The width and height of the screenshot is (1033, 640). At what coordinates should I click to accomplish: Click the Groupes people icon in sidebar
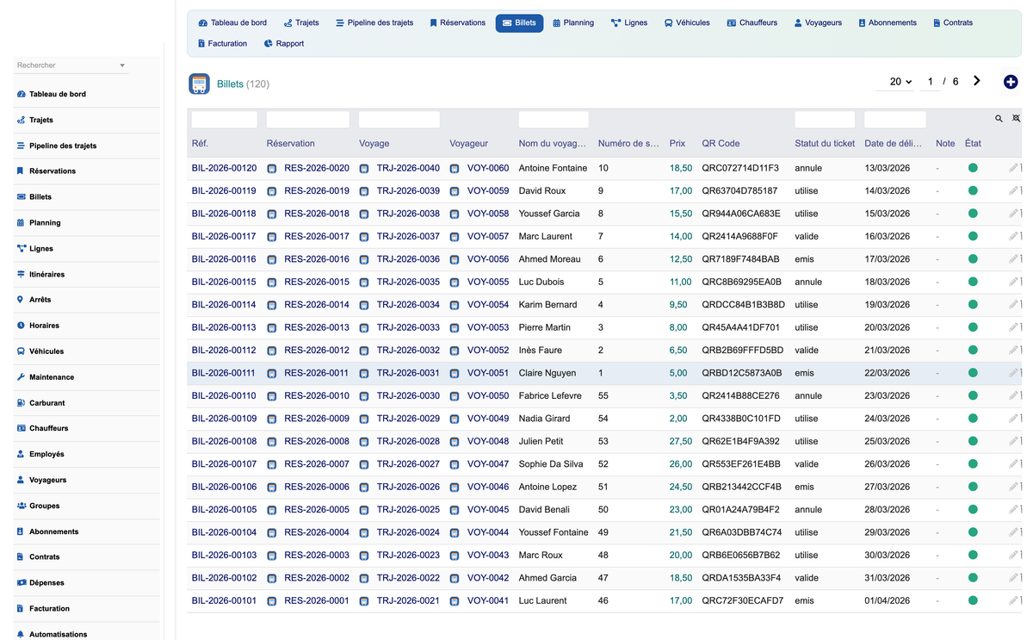coord(21,506)
